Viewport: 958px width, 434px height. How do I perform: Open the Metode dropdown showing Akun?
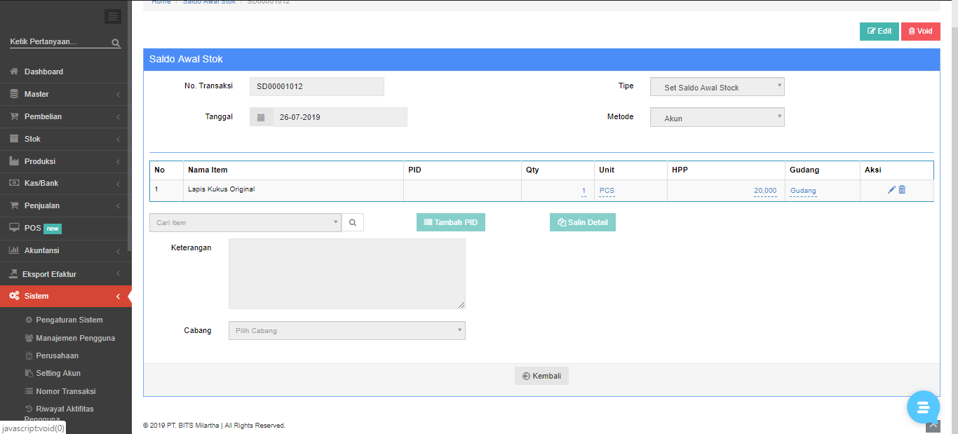pos(717,118)
